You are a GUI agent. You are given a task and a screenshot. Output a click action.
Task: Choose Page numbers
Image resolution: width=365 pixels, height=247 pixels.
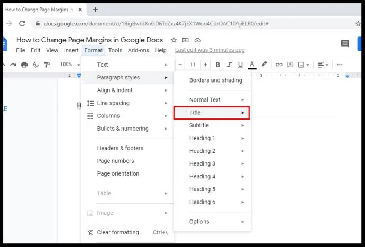click(128, 161)
